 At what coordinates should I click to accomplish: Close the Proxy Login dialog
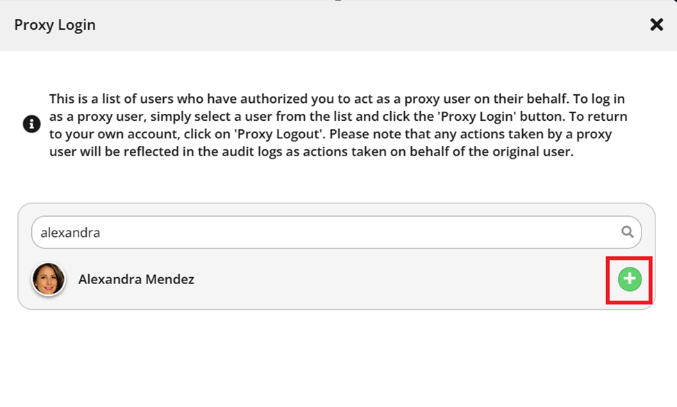coord(656,24)
